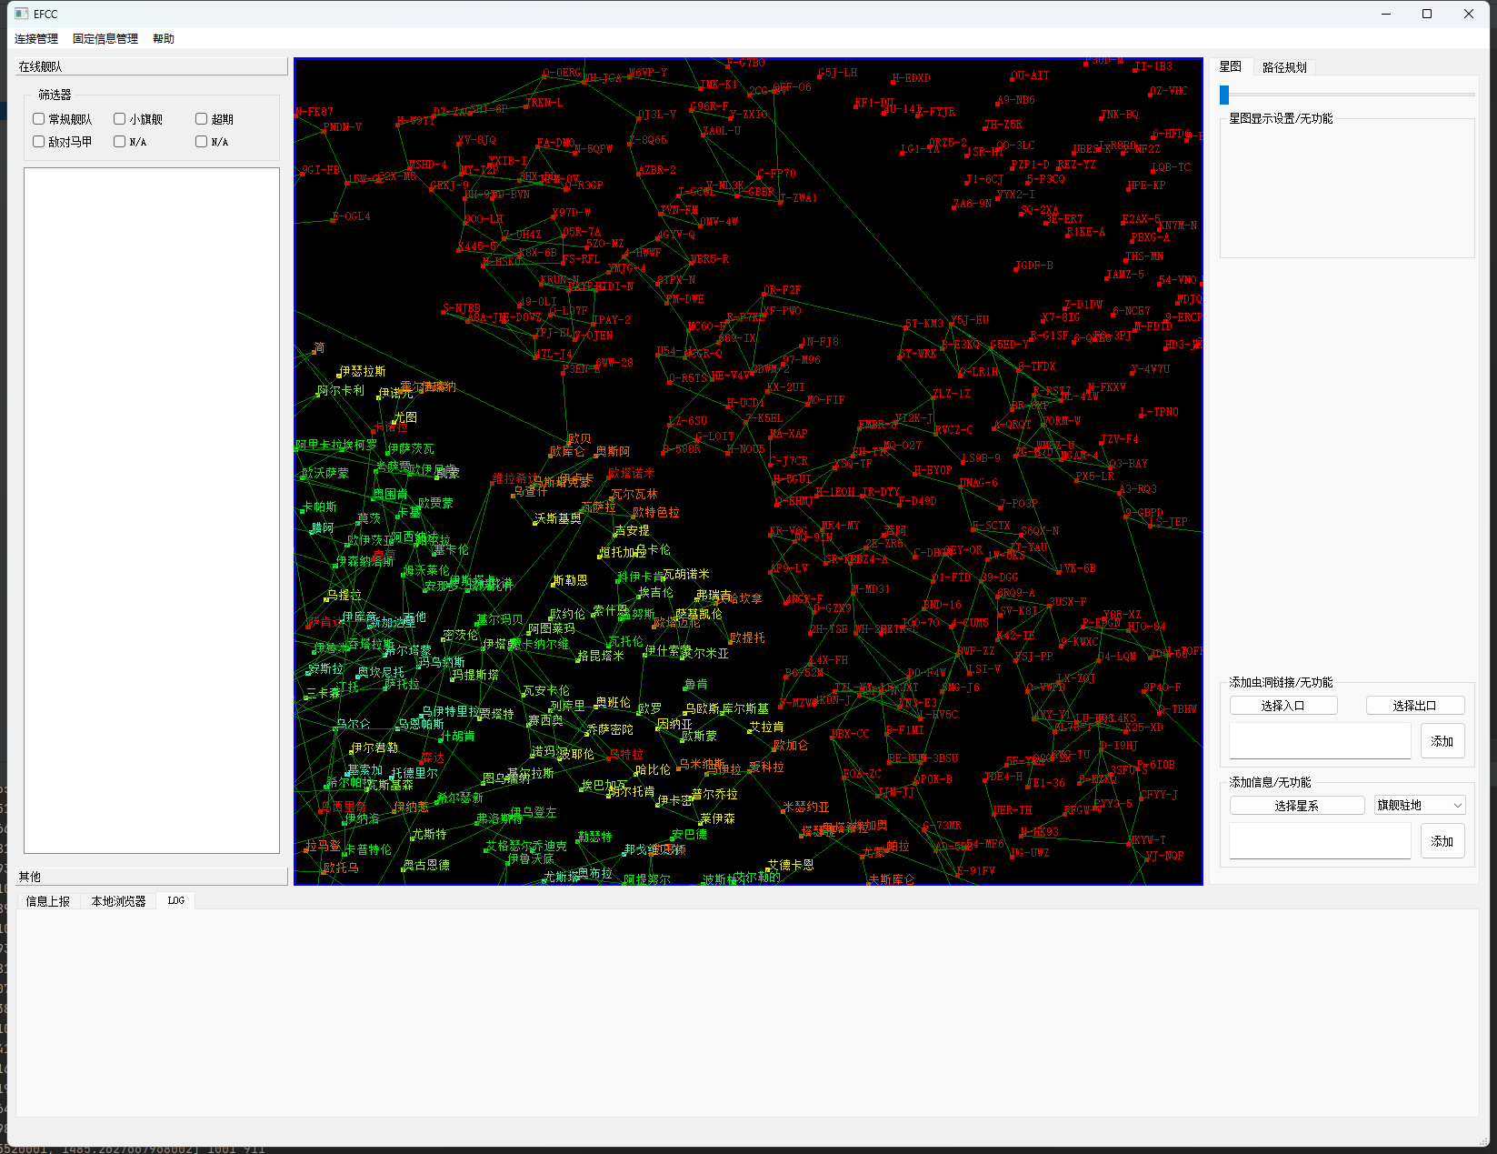Screen dimensions: 1497x1154
Task: Toggle the 小旗舰 filter checkbox
Action: point(120,119)
